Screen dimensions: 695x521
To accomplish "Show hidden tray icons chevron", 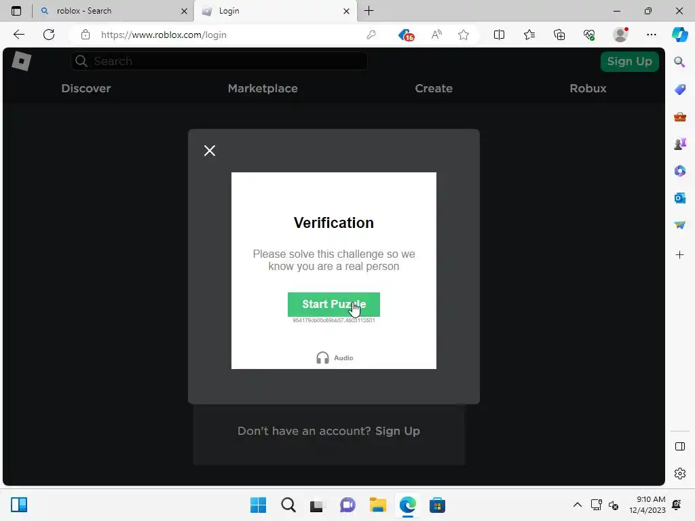I will tap(577, 505).
